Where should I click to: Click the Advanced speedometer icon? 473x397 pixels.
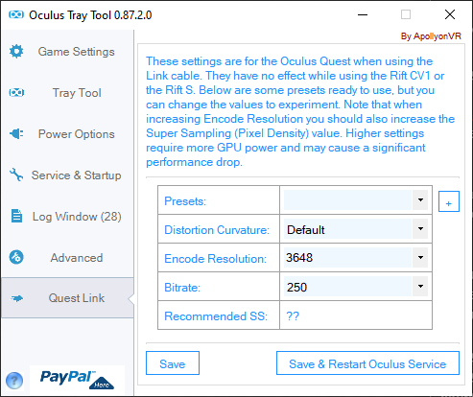(16, 257)
